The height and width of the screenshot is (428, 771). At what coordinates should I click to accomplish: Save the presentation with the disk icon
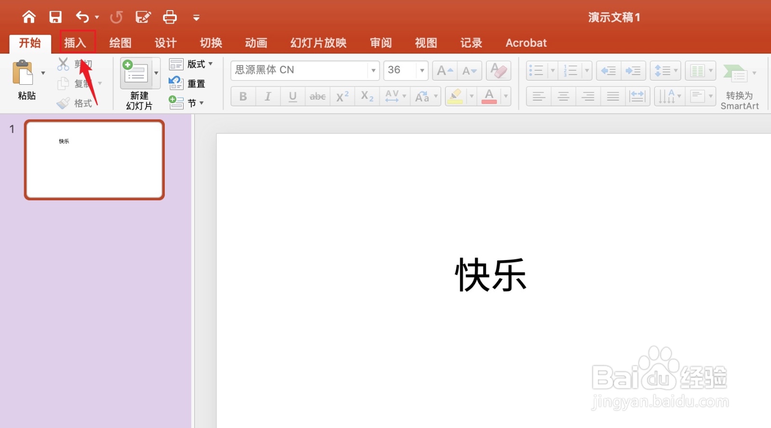click(x=55, y=17)
